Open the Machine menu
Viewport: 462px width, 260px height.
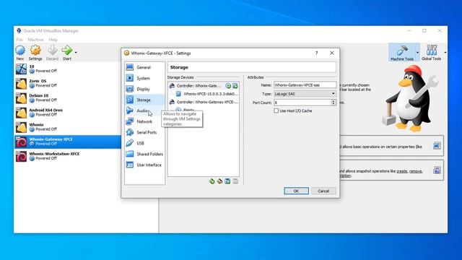pyautogui.click(x=35, y=40)
